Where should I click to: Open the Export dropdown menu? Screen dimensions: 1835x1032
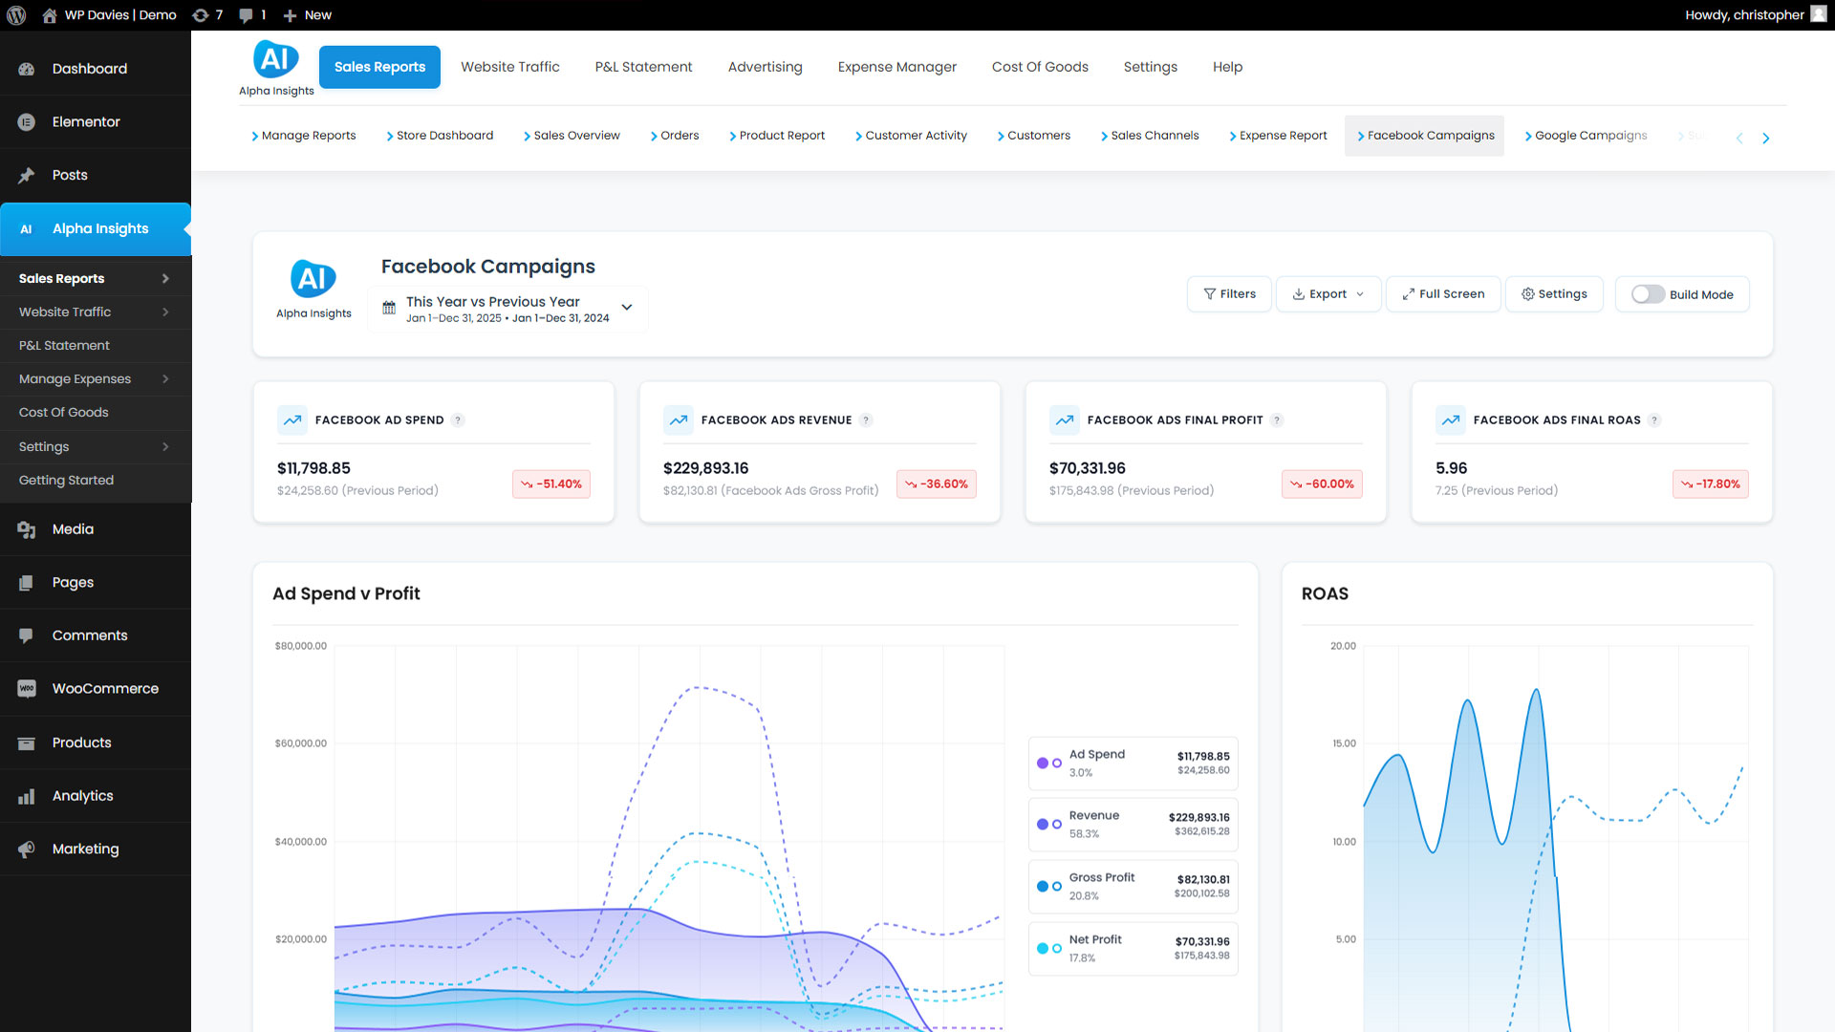click(x=1328, y=294)
